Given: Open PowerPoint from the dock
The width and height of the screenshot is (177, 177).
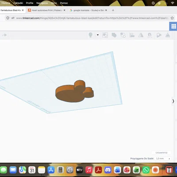Looking at the screenshot, I should click(x=127, y=170).
